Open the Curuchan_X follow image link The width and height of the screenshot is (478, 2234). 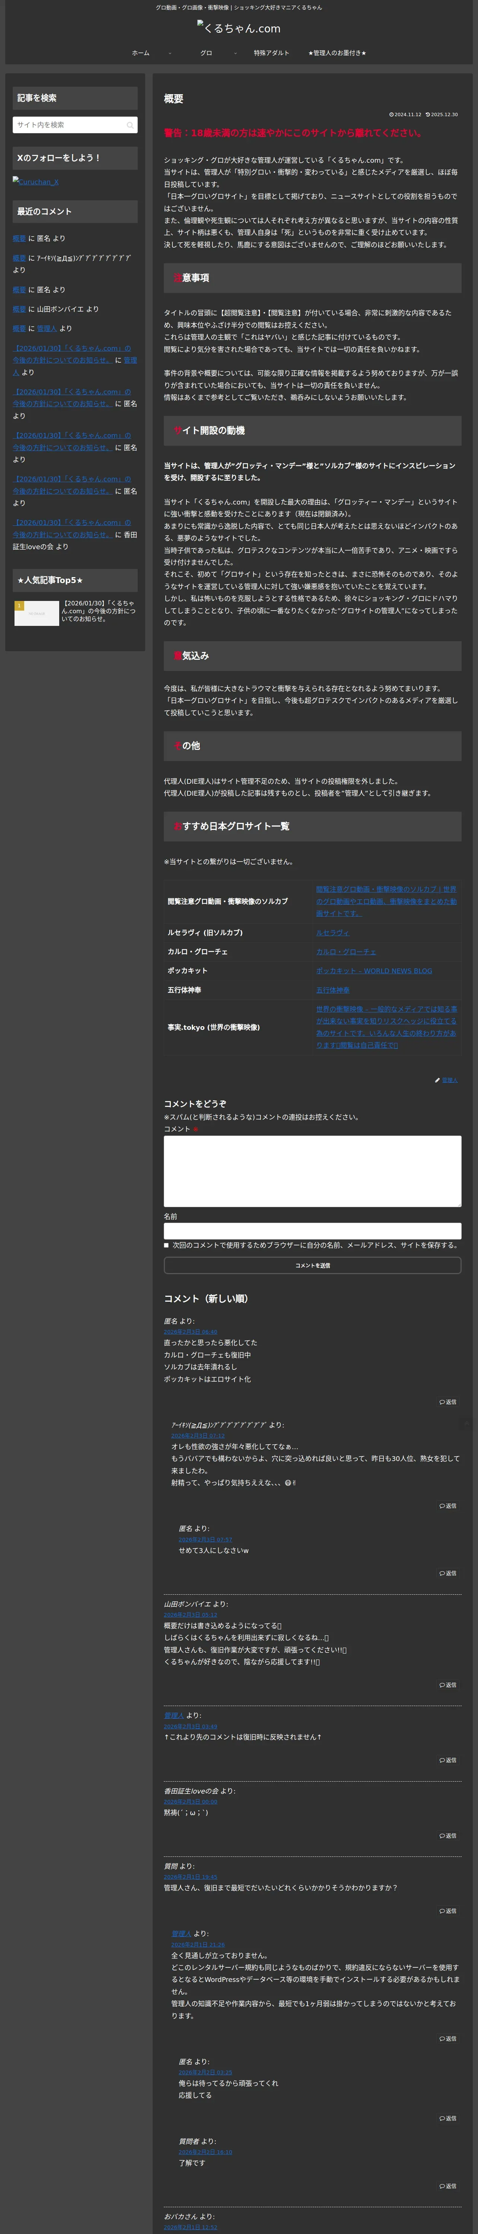tap(36, 181)
